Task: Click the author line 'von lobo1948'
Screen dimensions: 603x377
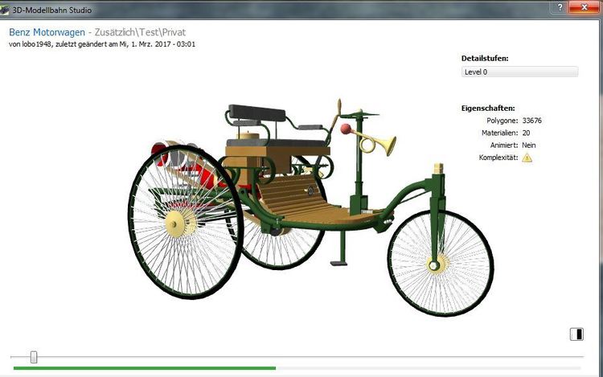Action: (30, 44)
